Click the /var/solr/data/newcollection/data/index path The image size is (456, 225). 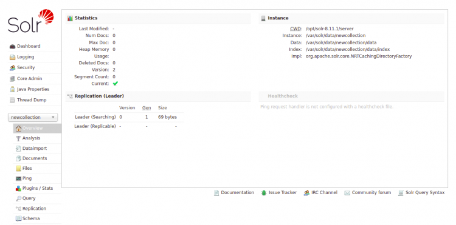click(x=348, y=50)
